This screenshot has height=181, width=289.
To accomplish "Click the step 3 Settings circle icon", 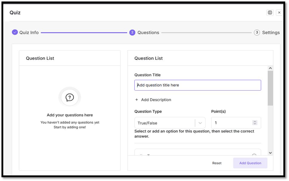I will coord(257,32).
